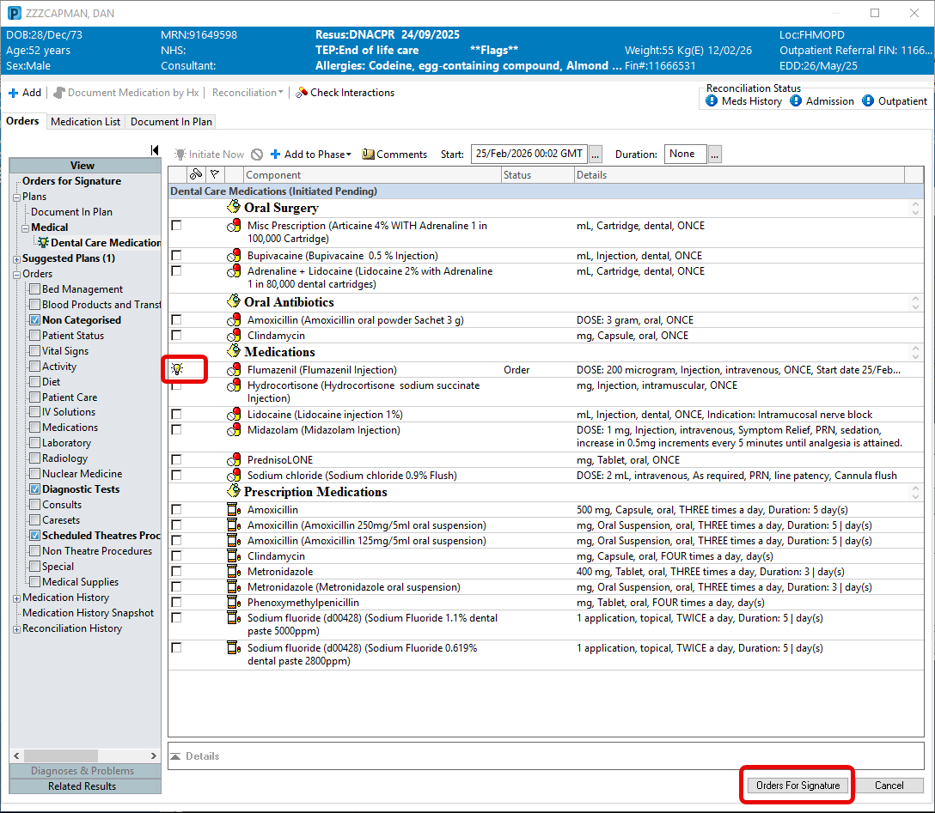
Task: Tick the Clindamycin oral antibiotic checkbox
Action: coord(176,336)
